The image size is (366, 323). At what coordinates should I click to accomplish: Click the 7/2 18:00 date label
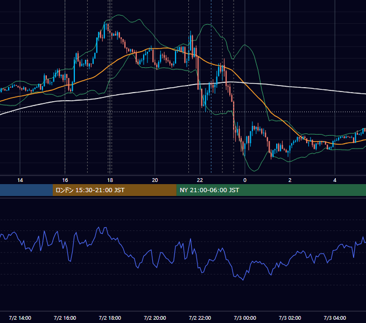[x=110, y=318]
